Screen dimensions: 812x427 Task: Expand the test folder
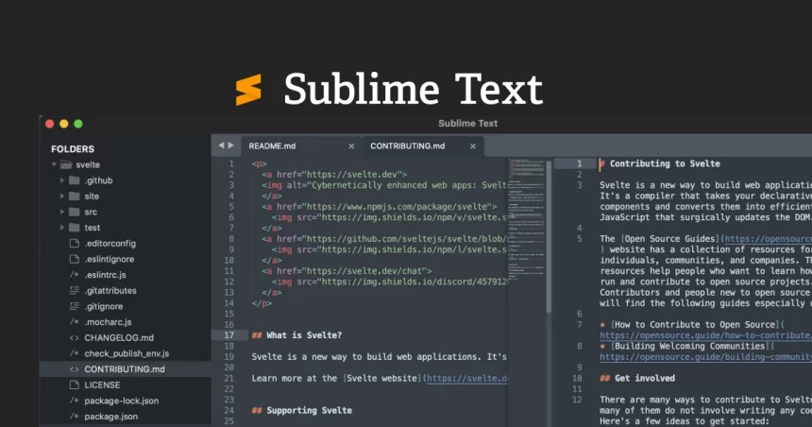point(62,228)
